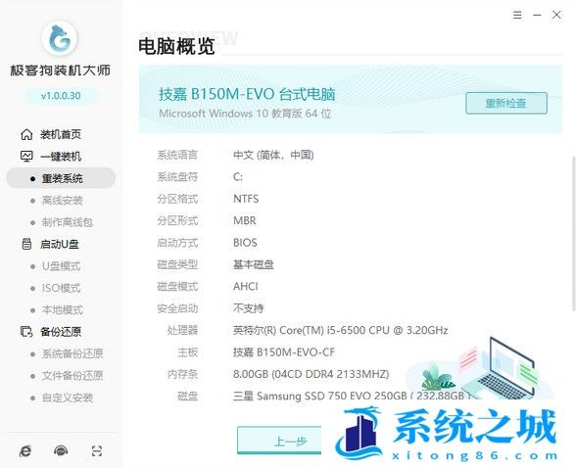Click the 不支持 secure boot value
576x468 pixels.
[249, 308]
